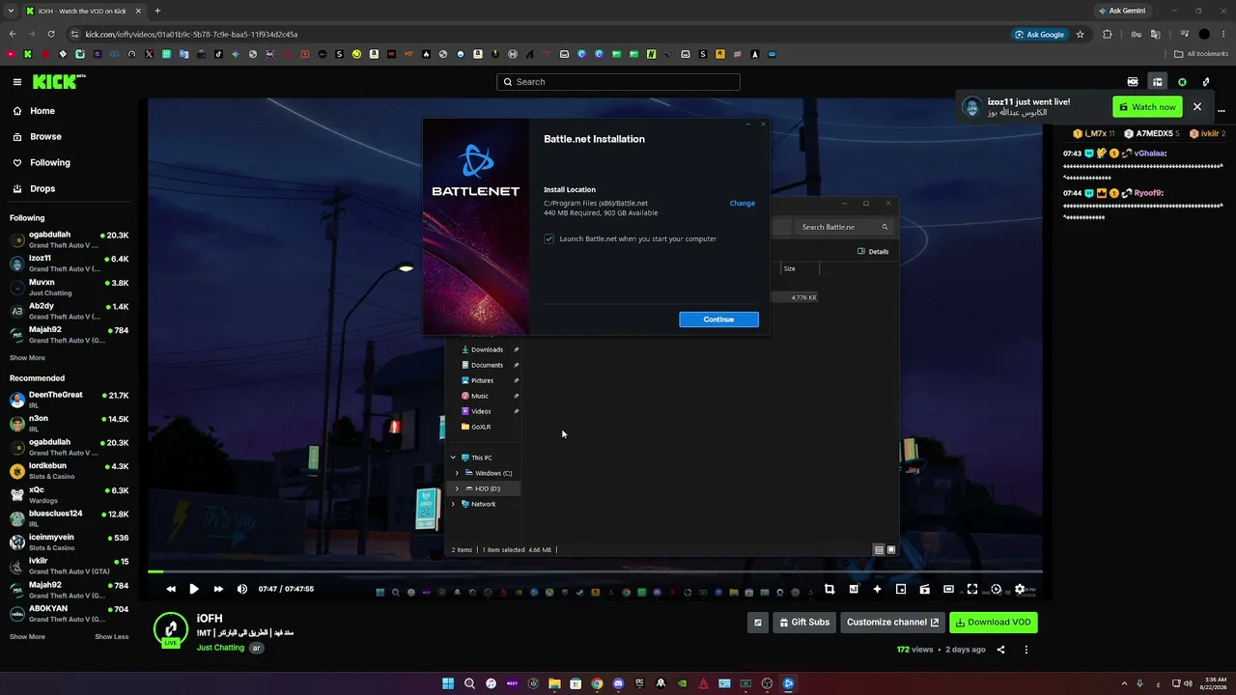Click the Just Chatting category link
The width and height of the screenshot is (1236, 695).
click(x=220, y=648)
